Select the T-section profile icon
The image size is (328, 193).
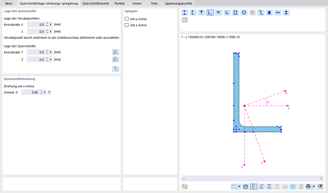(202, 13)
